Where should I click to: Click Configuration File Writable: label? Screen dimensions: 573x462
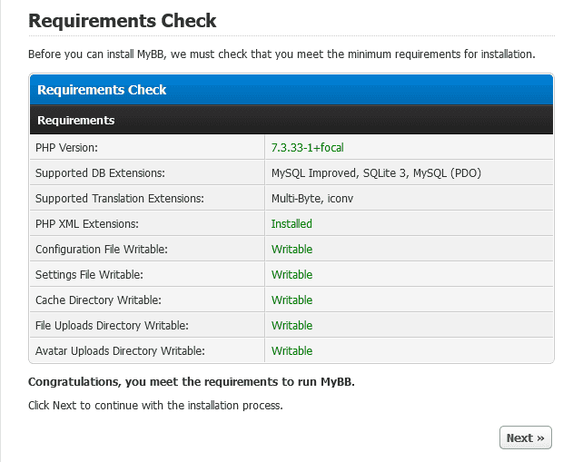pos(102,249)
